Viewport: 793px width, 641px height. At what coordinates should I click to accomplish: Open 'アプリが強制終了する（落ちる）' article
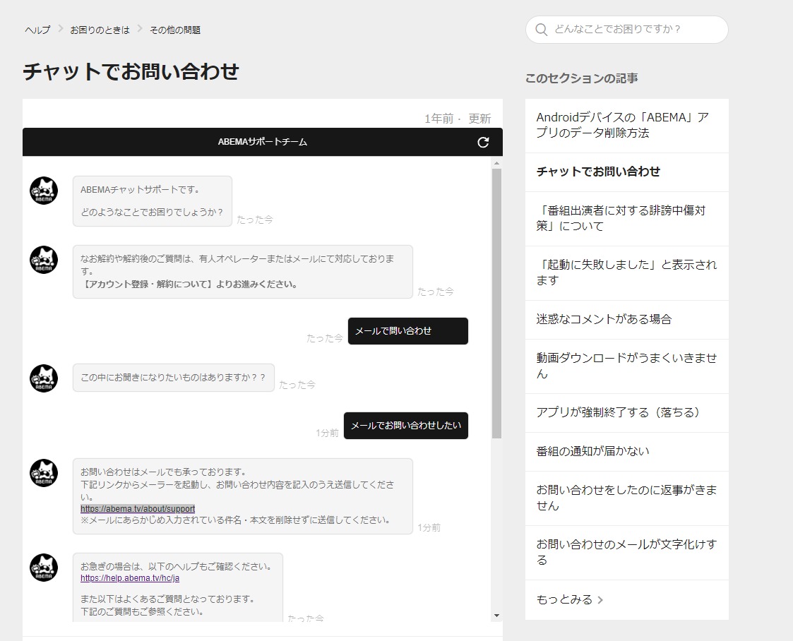[626, 412]
